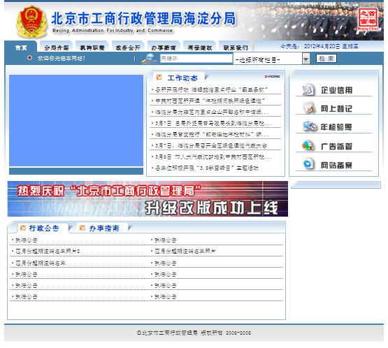Switch to the lower 办事指南 panel tab

104,228
